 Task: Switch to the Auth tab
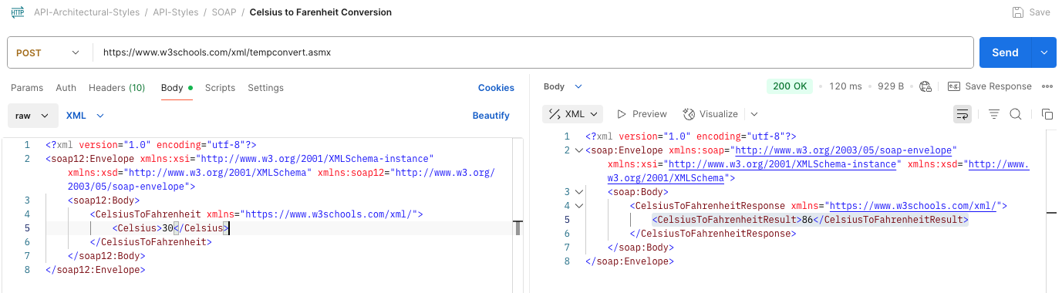66,88
